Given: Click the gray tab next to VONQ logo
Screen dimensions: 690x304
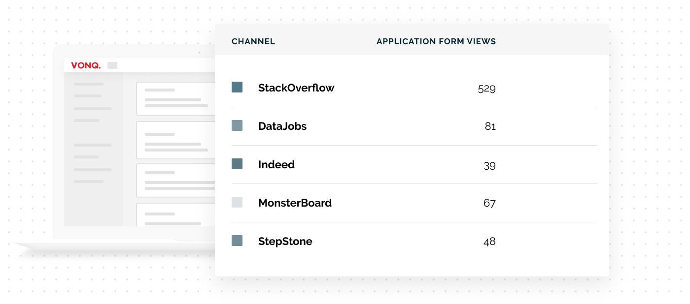Looking at the screenshot, I should click(112, 65).
